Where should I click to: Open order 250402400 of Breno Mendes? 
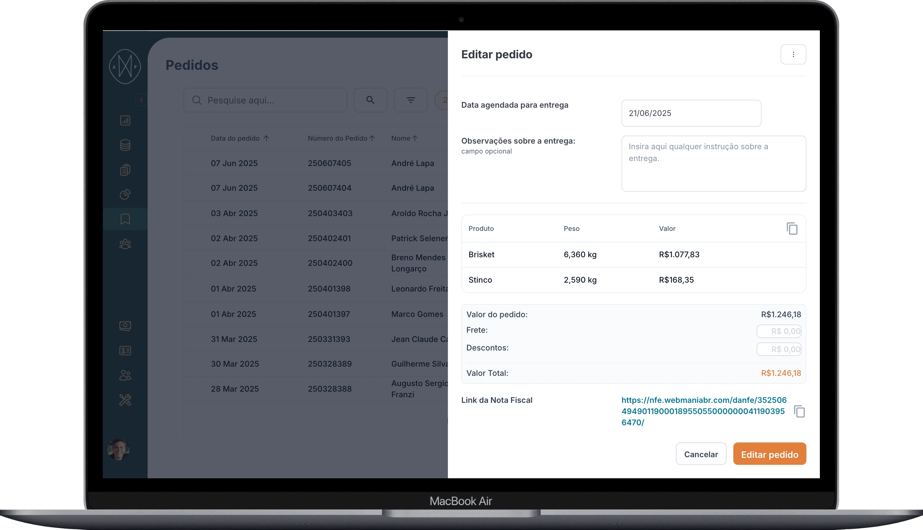pos(316,263)
